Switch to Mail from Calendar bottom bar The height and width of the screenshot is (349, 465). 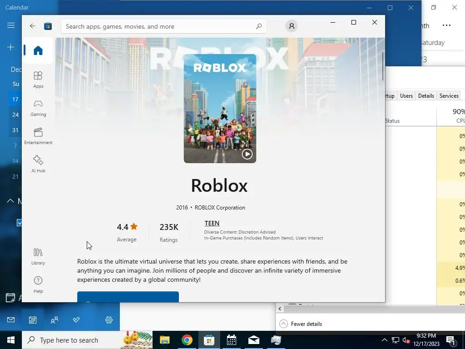11,319
